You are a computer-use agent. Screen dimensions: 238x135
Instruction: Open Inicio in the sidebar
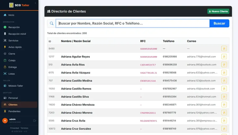(x=19, y=15)
